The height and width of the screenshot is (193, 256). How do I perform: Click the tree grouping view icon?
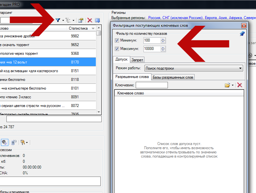click(x=68, y=20)
